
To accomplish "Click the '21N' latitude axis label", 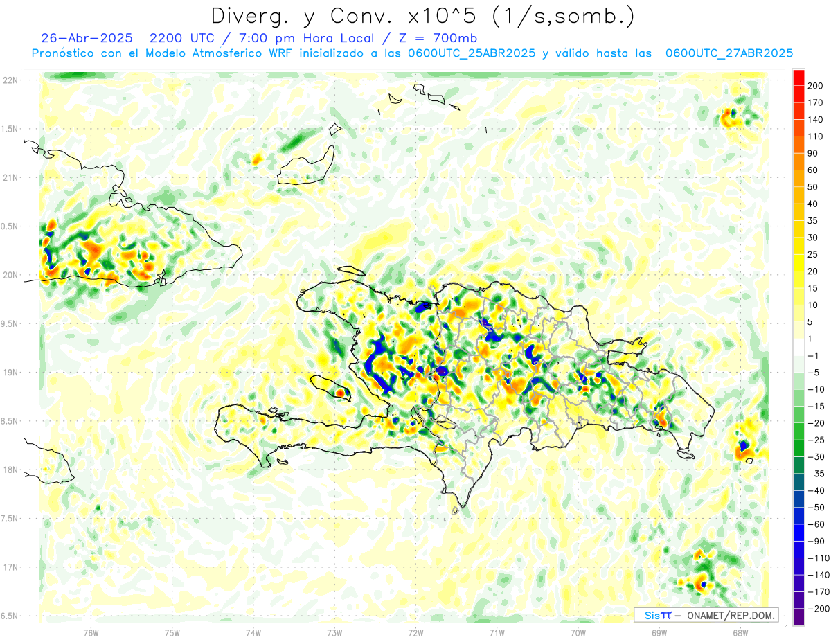I will [x=10, y=178].
